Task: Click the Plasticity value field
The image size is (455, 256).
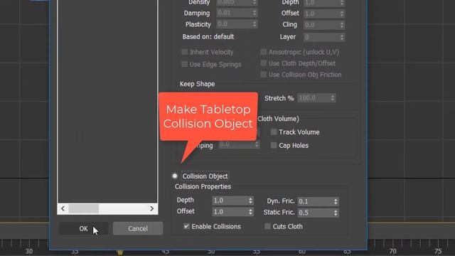Action: 234,24
